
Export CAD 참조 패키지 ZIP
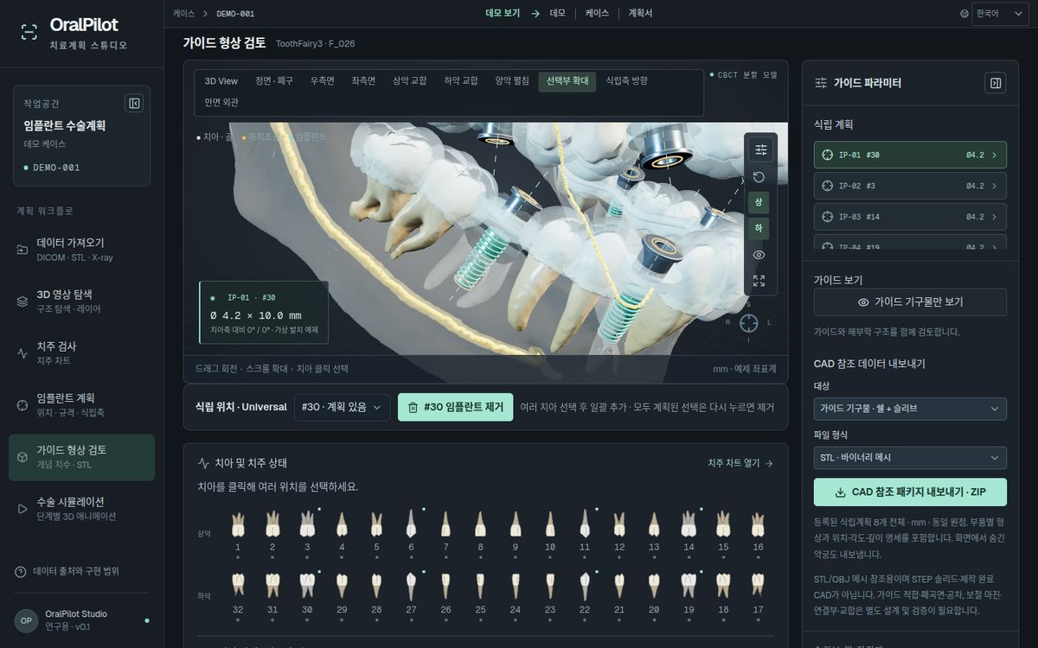(910, 492)
